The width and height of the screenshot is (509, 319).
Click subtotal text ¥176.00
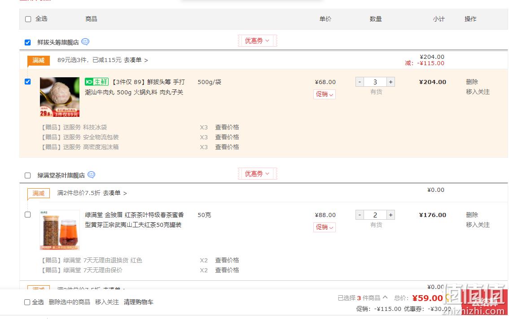click(432, 215)
